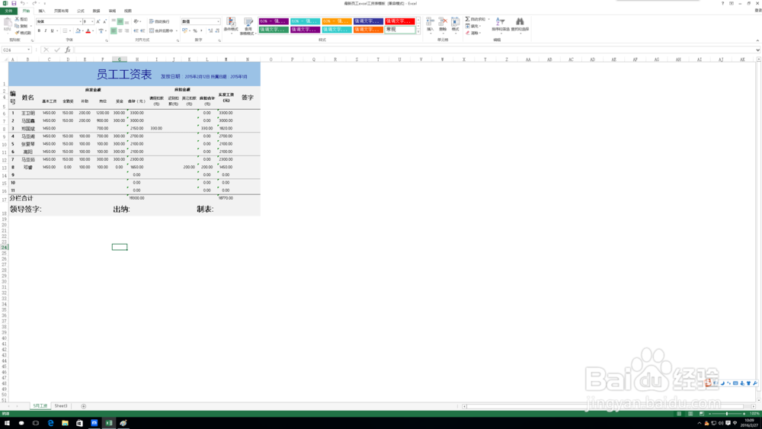Toggle middle vertical alignment
The width and height of the screenshot is (762, 429).
coord(120,21)
